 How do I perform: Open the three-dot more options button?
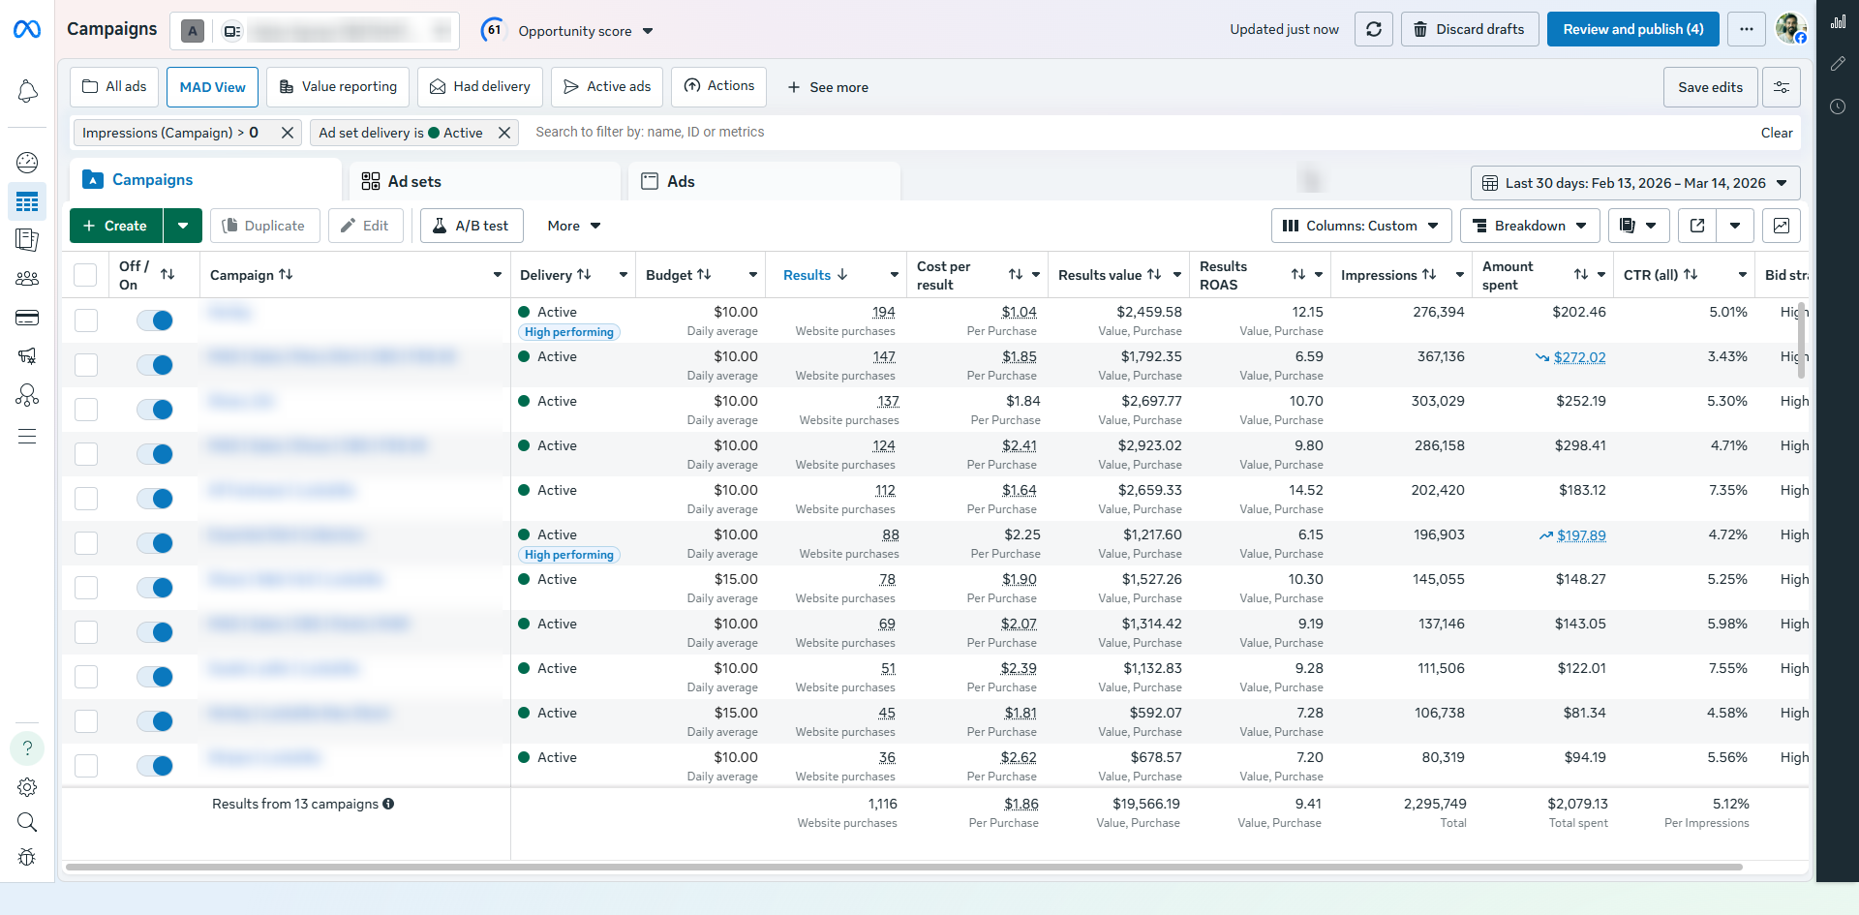1747,29
